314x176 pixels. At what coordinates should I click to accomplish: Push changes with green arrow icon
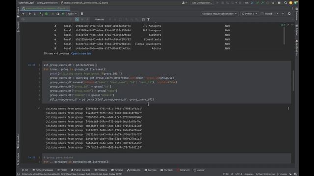click(x=262, y=3)
